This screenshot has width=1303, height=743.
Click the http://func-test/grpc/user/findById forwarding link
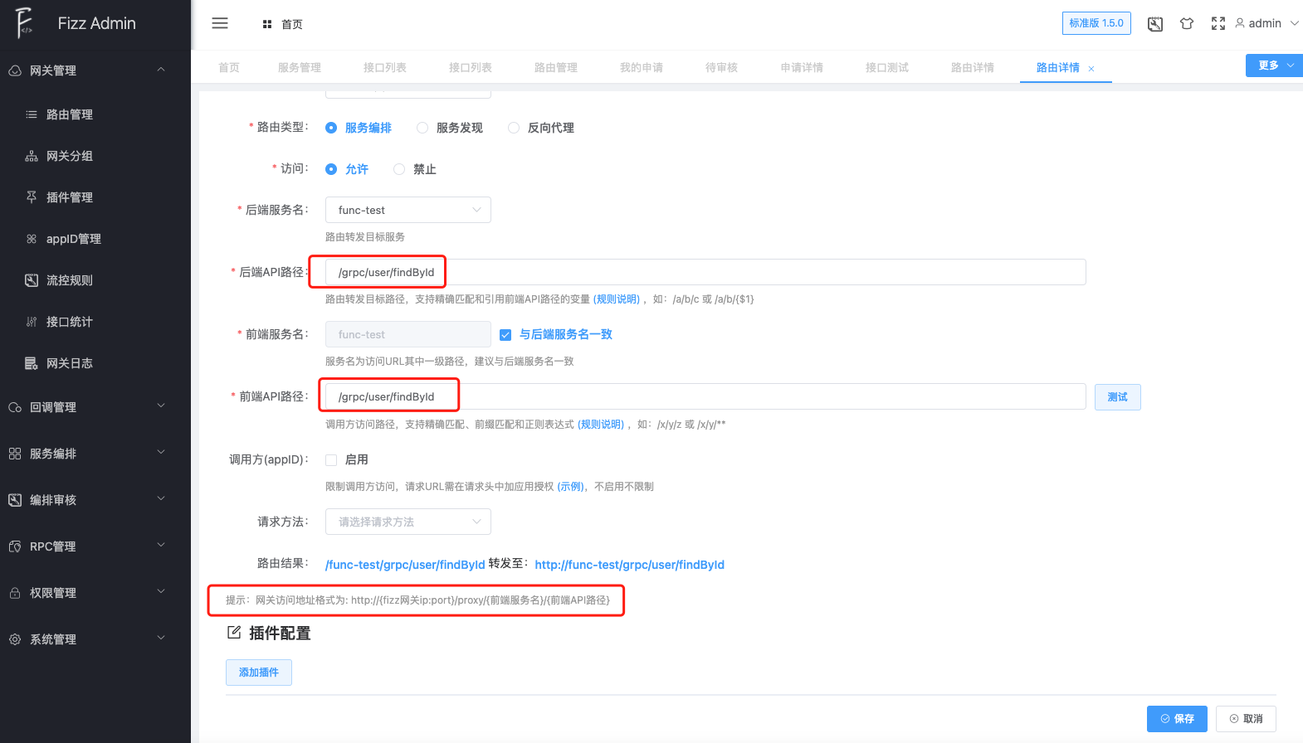click(x=629, y=565)
